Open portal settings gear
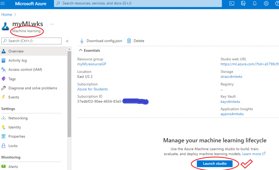 [266, 3]
